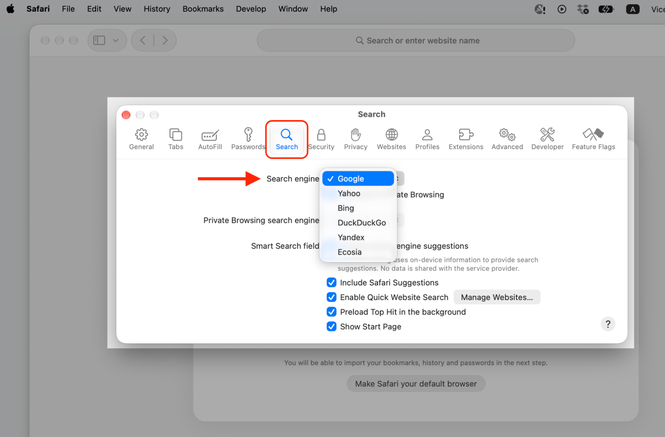
Task: Open the AutoFill settings pane
Action: pos(210,139)
